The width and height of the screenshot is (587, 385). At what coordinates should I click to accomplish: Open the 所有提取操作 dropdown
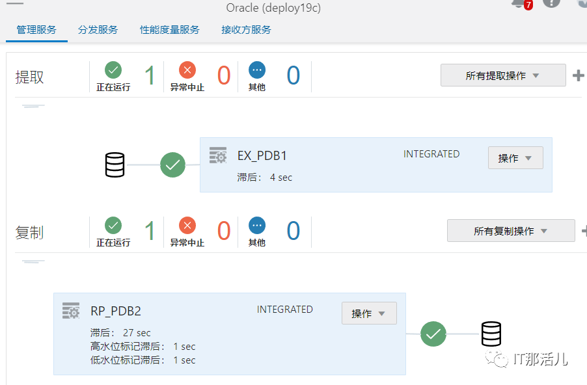tap(503, 75)
